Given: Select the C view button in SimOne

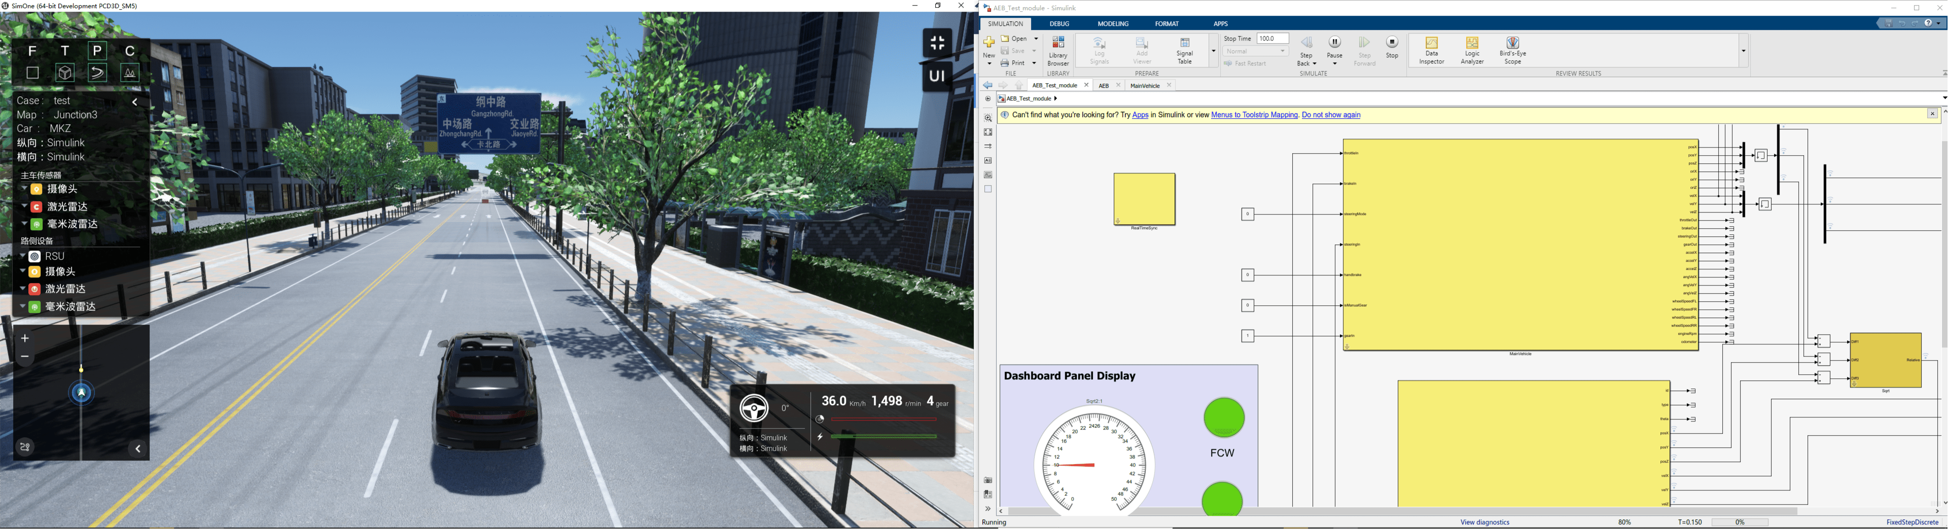Looking at the screenshot, I should coord(130,51).
